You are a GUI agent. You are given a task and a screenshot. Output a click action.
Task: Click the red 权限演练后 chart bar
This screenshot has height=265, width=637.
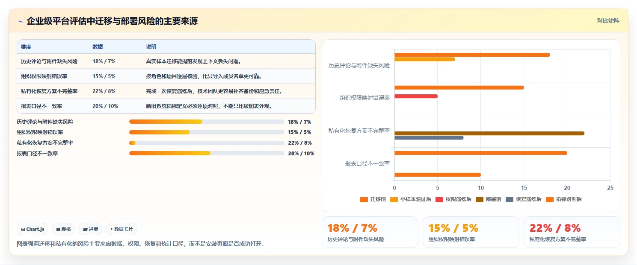[x=416, y=96]
